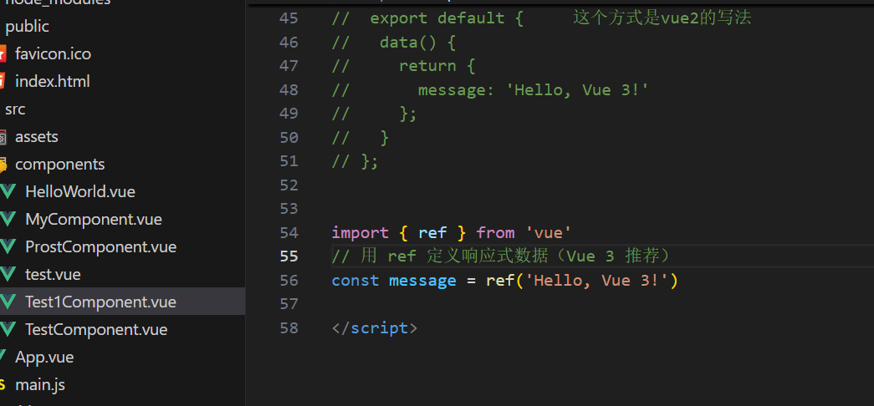Image resolution: width=874 pixels, height=406 pixels.
Task: Click line number 56 in gutter
Action: click(x=289, y=280)
